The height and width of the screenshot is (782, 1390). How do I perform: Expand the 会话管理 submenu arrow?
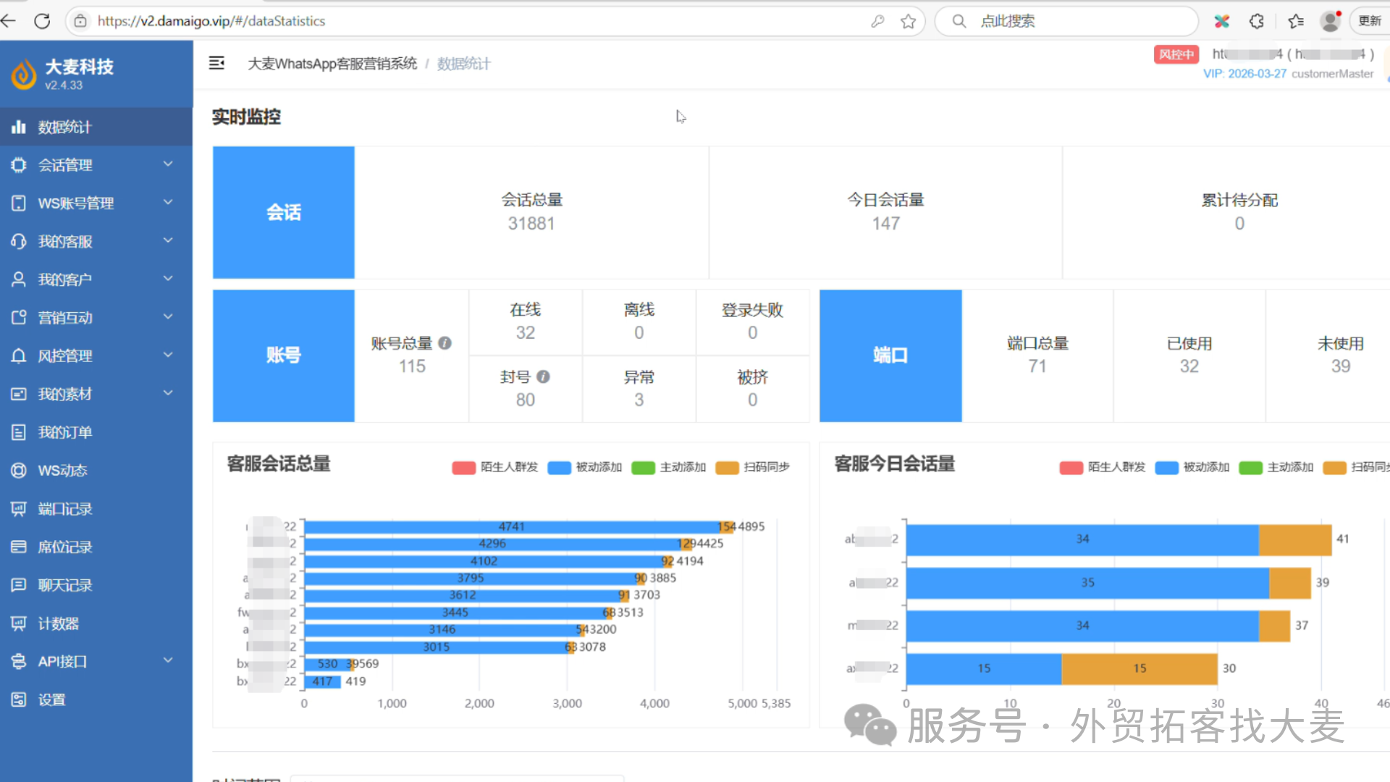pos(168,164)
